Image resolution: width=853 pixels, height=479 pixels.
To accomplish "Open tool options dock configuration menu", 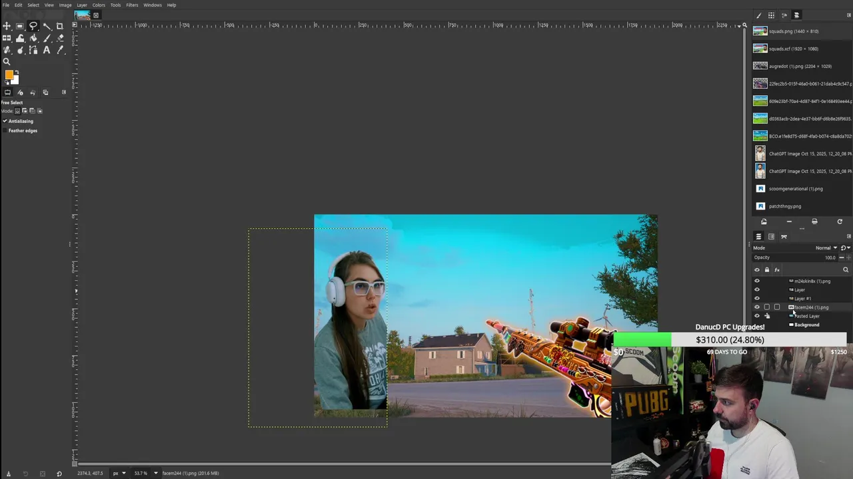I will [x=64, y=92].
